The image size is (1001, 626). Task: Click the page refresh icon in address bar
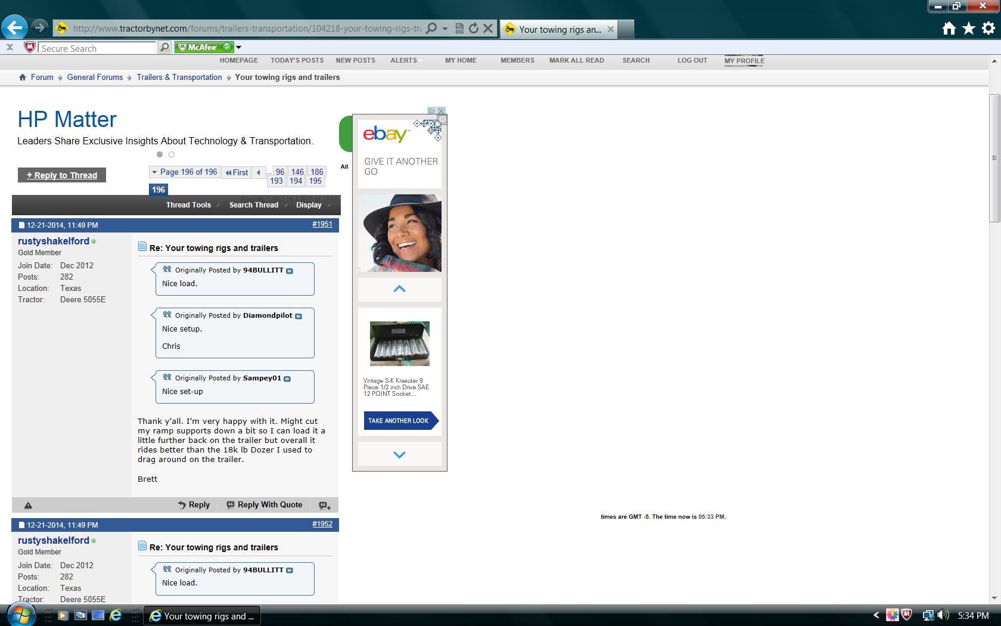tap(474, 28)
